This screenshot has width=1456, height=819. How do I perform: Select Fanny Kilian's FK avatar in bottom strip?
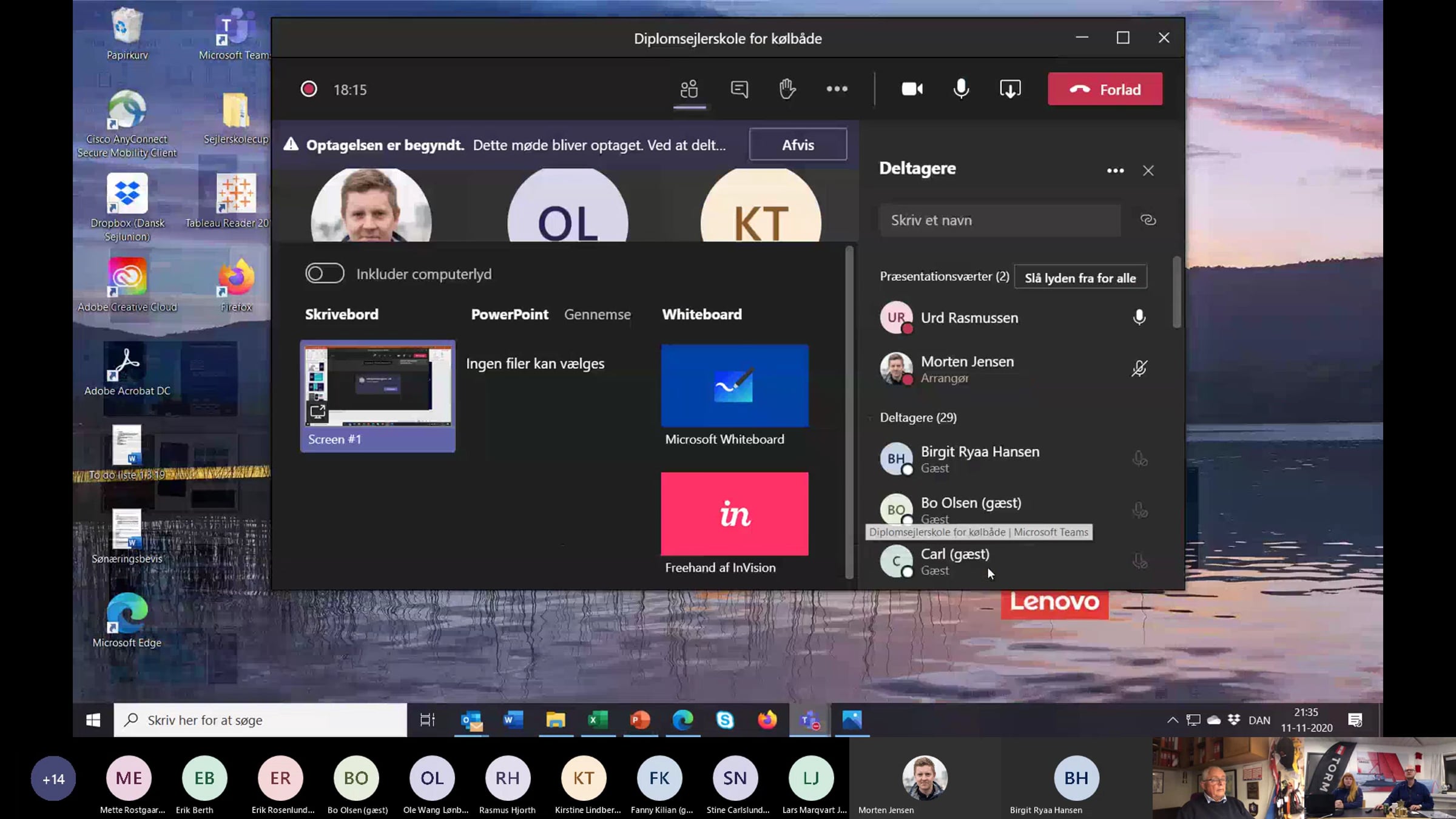tap(659, 778)
